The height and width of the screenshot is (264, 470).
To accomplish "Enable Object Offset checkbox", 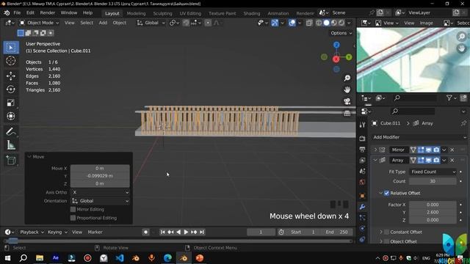I will pyautogui.click(x=387, y=241).
